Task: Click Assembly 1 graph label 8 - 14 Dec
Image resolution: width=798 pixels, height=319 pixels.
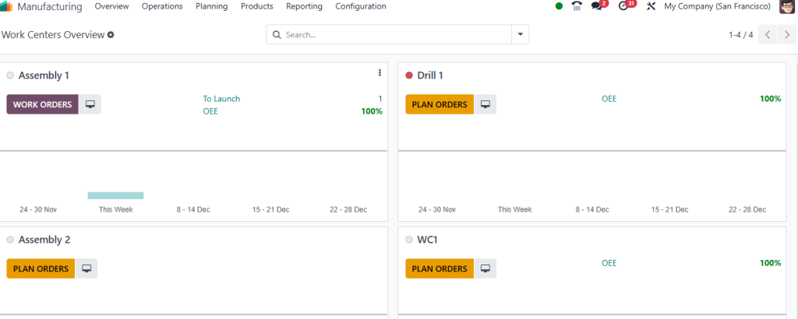Action: (x=193, y=210)
